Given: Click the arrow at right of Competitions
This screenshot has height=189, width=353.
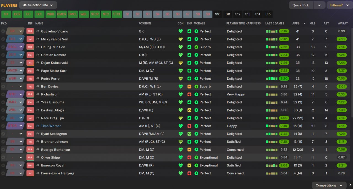Looking at the screenshot, I should tap(350, 185).
